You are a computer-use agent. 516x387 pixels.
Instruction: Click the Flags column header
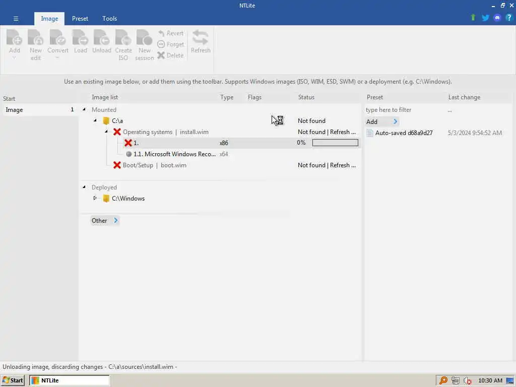click(254, 97)
